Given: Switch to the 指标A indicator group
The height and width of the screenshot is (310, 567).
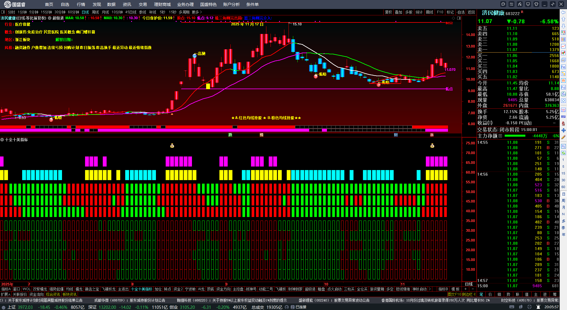Looking at the screenshot, I should click(x=6, y=289).
